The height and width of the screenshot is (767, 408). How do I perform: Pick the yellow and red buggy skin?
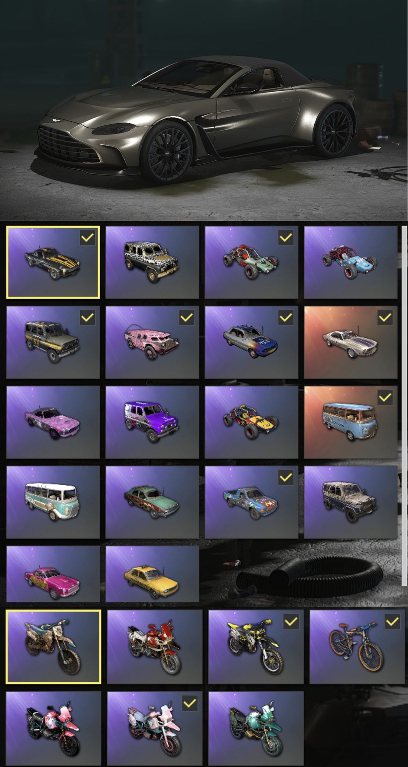coord(251,422)
